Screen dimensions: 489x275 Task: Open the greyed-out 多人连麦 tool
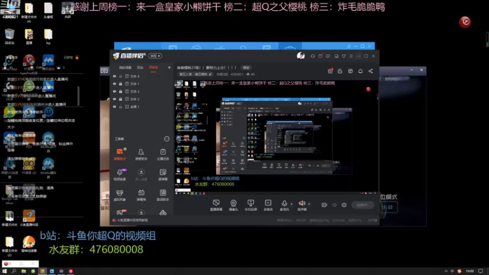coord(141,174)
